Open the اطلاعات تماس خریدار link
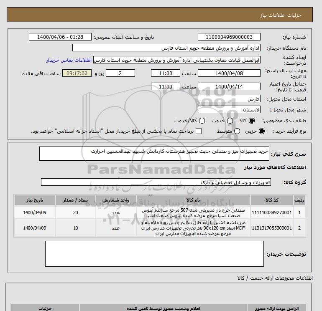Image resolution: width=322 pixels, height=311 pixels. (x=69, y=60)
